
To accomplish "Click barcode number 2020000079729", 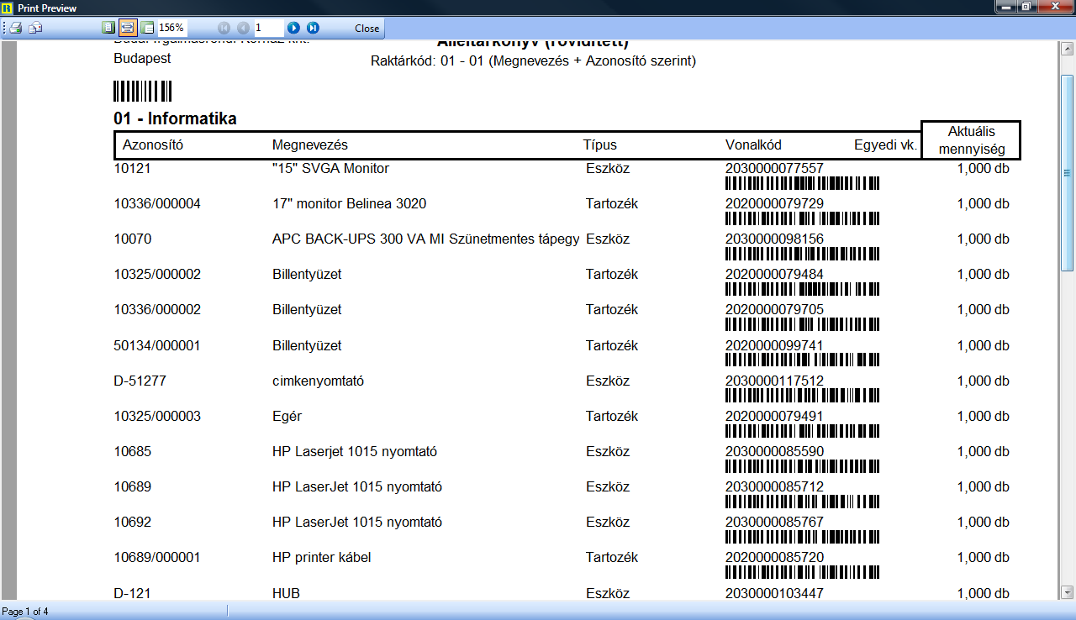I will [774, 203].
